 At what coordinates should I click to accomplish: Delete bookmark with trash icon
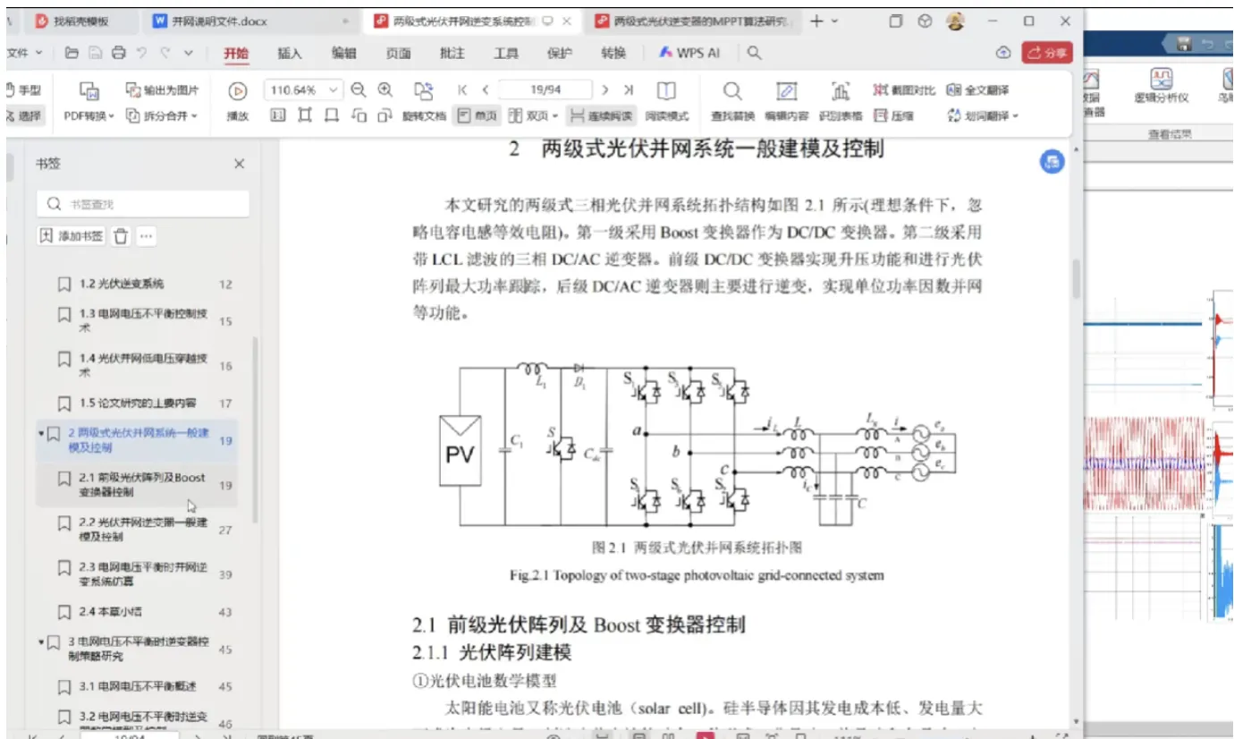point(121,236)
